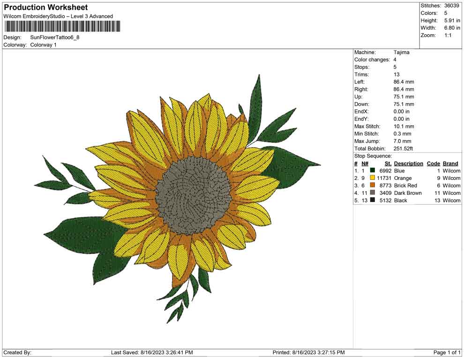Click the Description column header
The width and height of the screenshot is (464, 357).
pos(409,164)
